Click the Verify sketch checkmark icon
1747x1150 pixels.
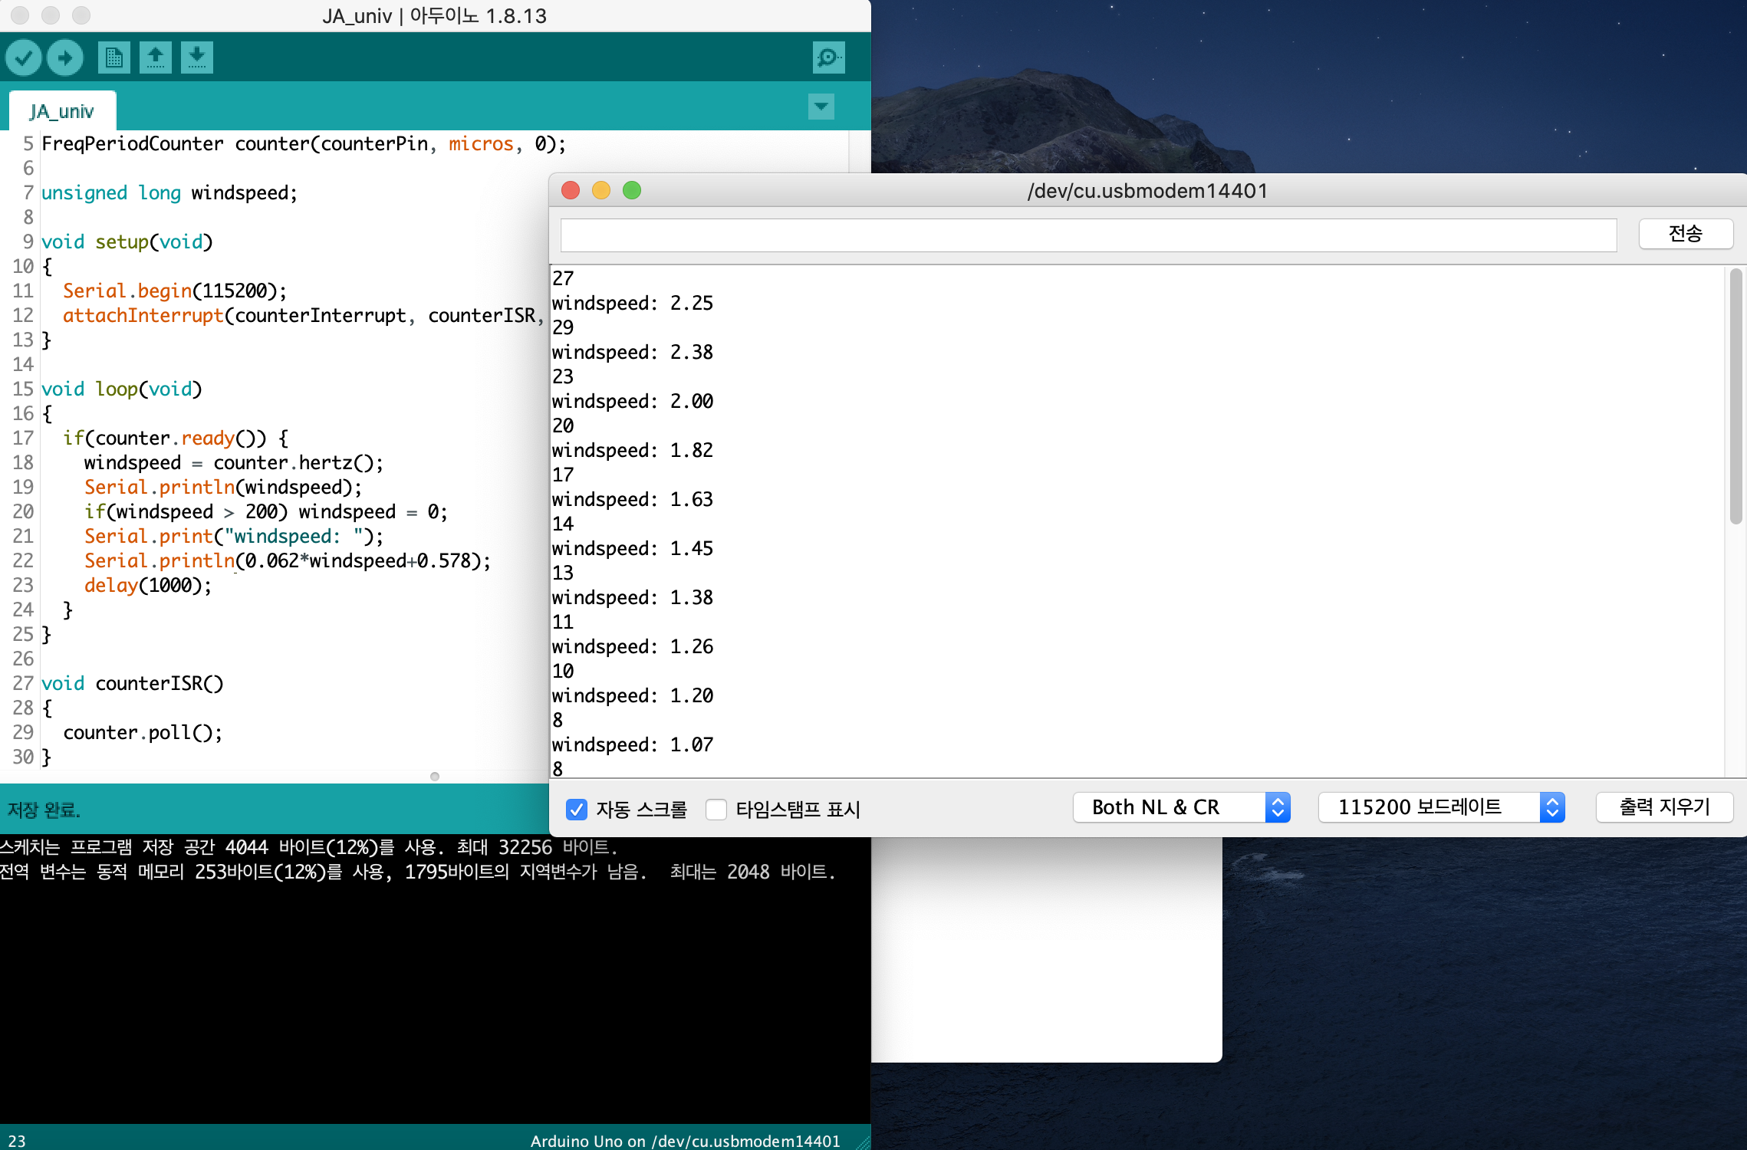(x=24, y=58)
